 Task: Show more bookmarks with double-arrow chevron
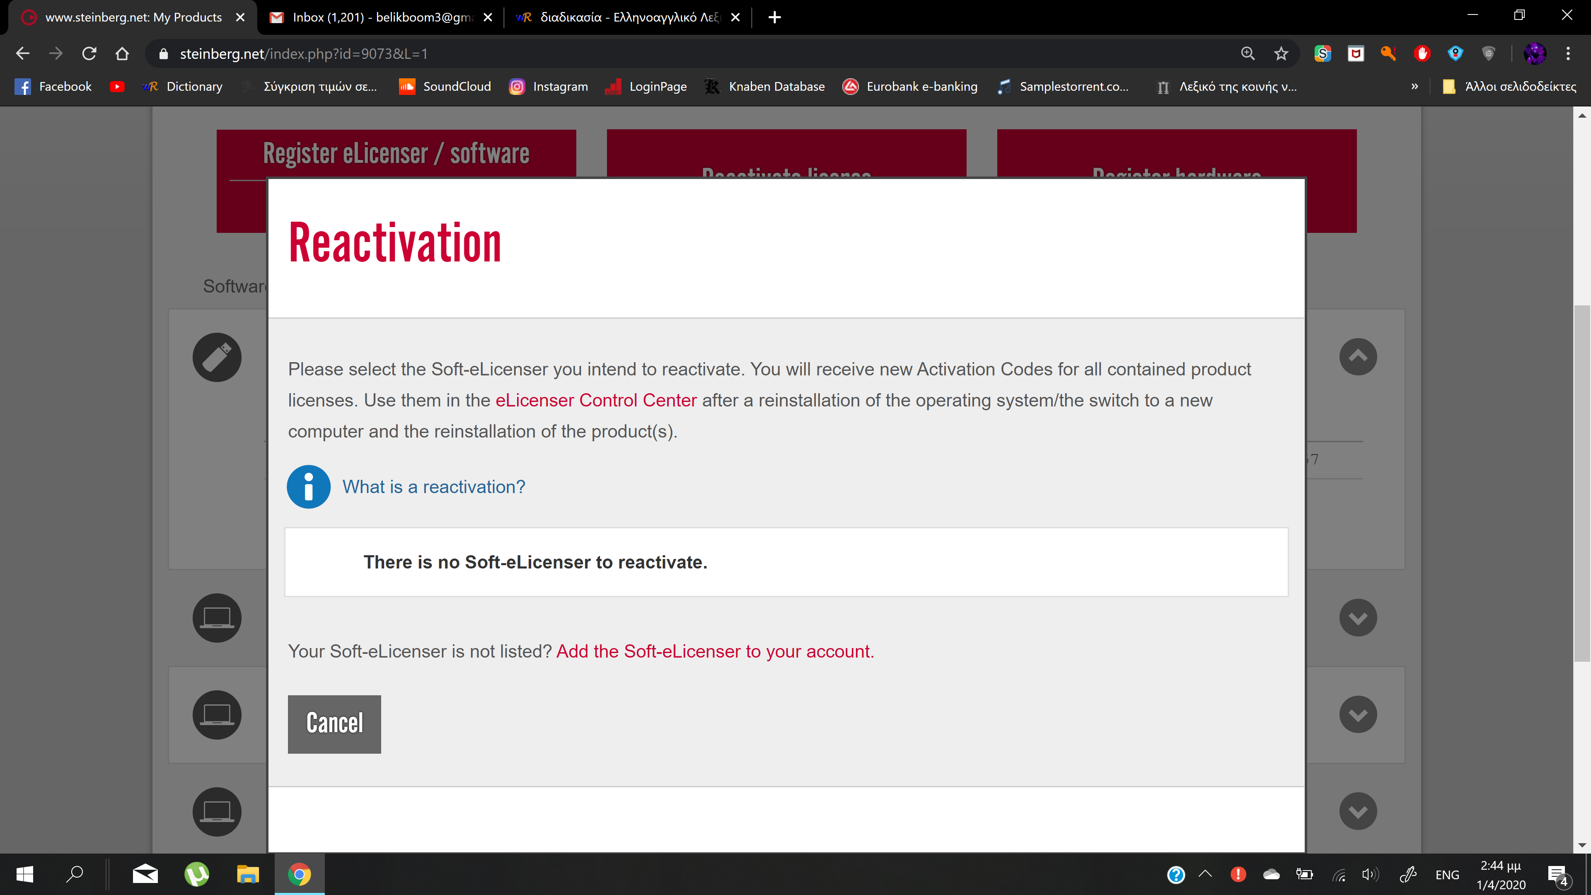click(1414, 87)
